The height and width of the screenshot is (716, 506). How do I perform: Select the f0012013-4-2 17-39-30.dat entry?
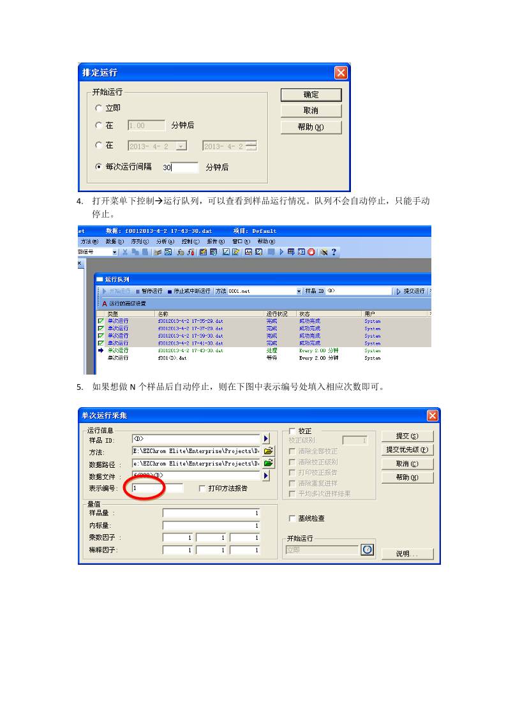coord(190,336)
